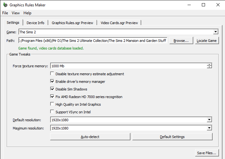
Task: Uncheck Enable driver's memory manager
Action: point(52,82)
